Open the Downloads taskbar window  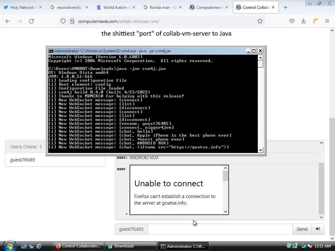point(131,246)
